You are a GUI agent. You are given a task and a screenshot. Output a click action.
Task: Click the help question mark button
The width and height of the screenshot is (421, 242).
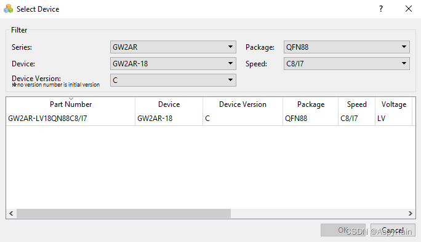pyautogui.click(x=381, y=9)
